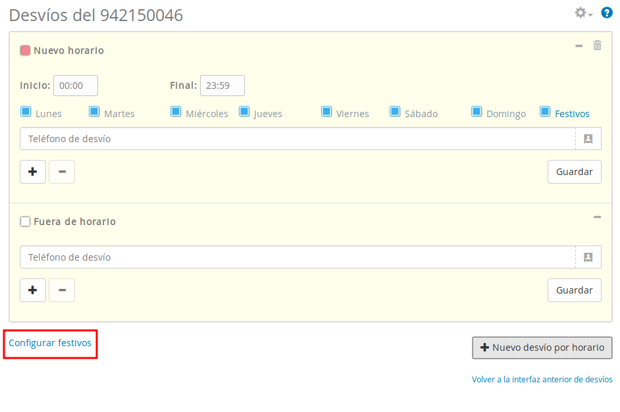Remove phone with minus button in Fuera de horario

(x=62, y=290)
